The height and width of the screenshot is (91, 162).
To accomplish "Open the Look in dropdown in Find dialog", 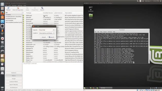I will point(47,33).
